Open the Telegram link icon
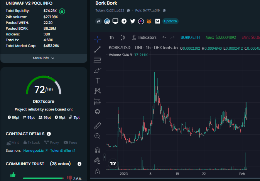Viewport: 260px width, 181px height. [x=124, y=21]
